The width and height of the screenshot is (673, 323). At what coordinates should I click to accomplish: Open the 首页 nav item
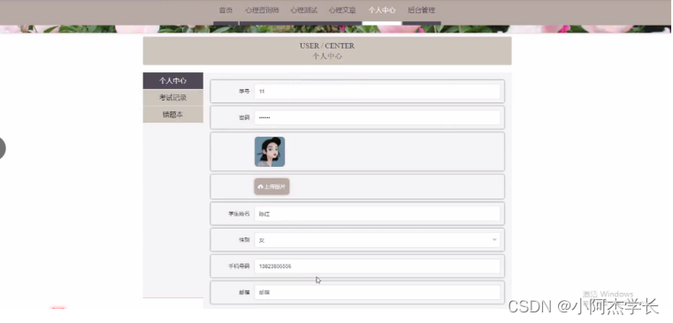tap(226, 11)
